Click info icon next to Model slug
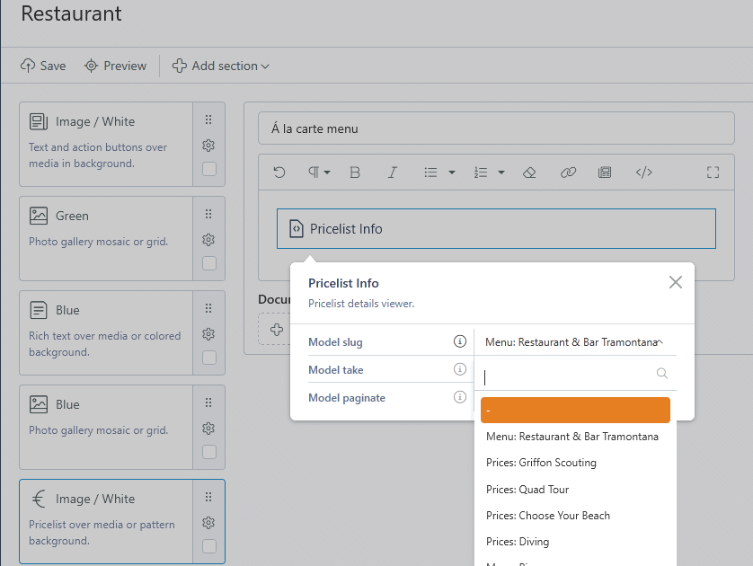This screenshot has width=753, height=566. point(459,341)
